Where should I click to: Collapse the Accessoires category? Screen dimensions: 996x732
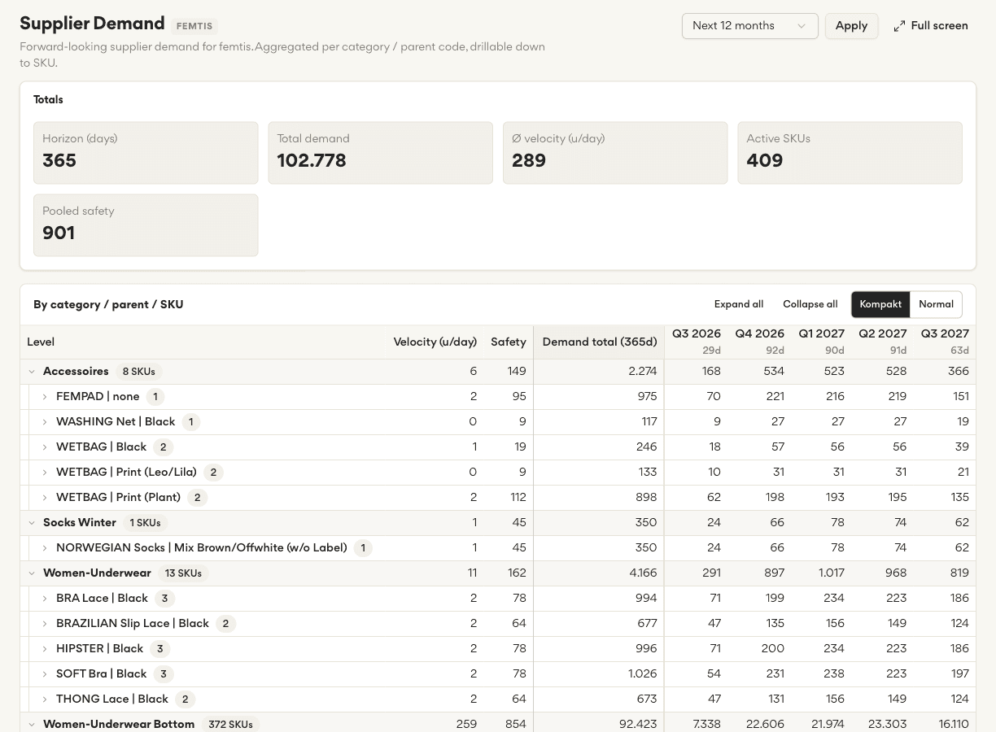[32, 372]
